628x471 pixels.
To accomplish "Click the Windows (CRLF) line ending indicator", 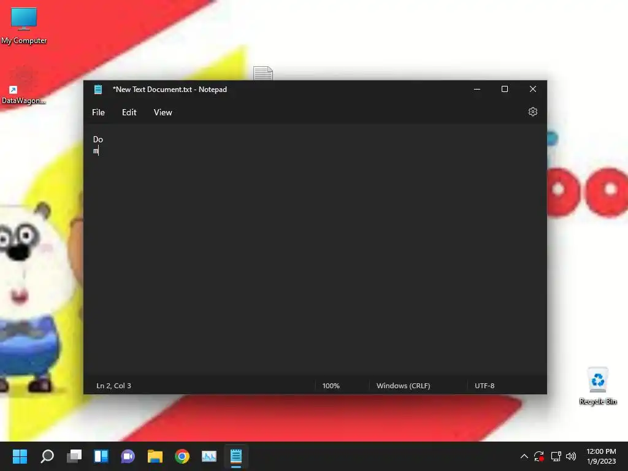I will [404, 386].
